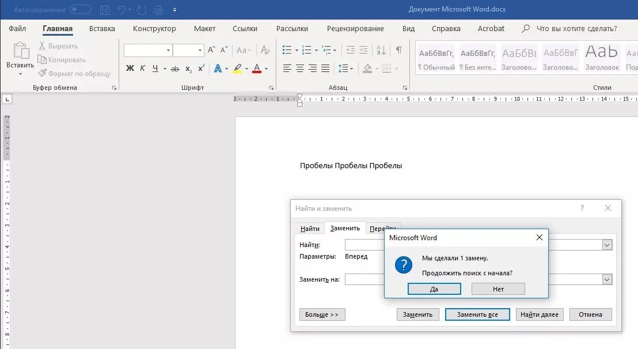Click Нет in Microsoft Word prompt
This screenshot has height=349, width=638.
tap(498, 289)
